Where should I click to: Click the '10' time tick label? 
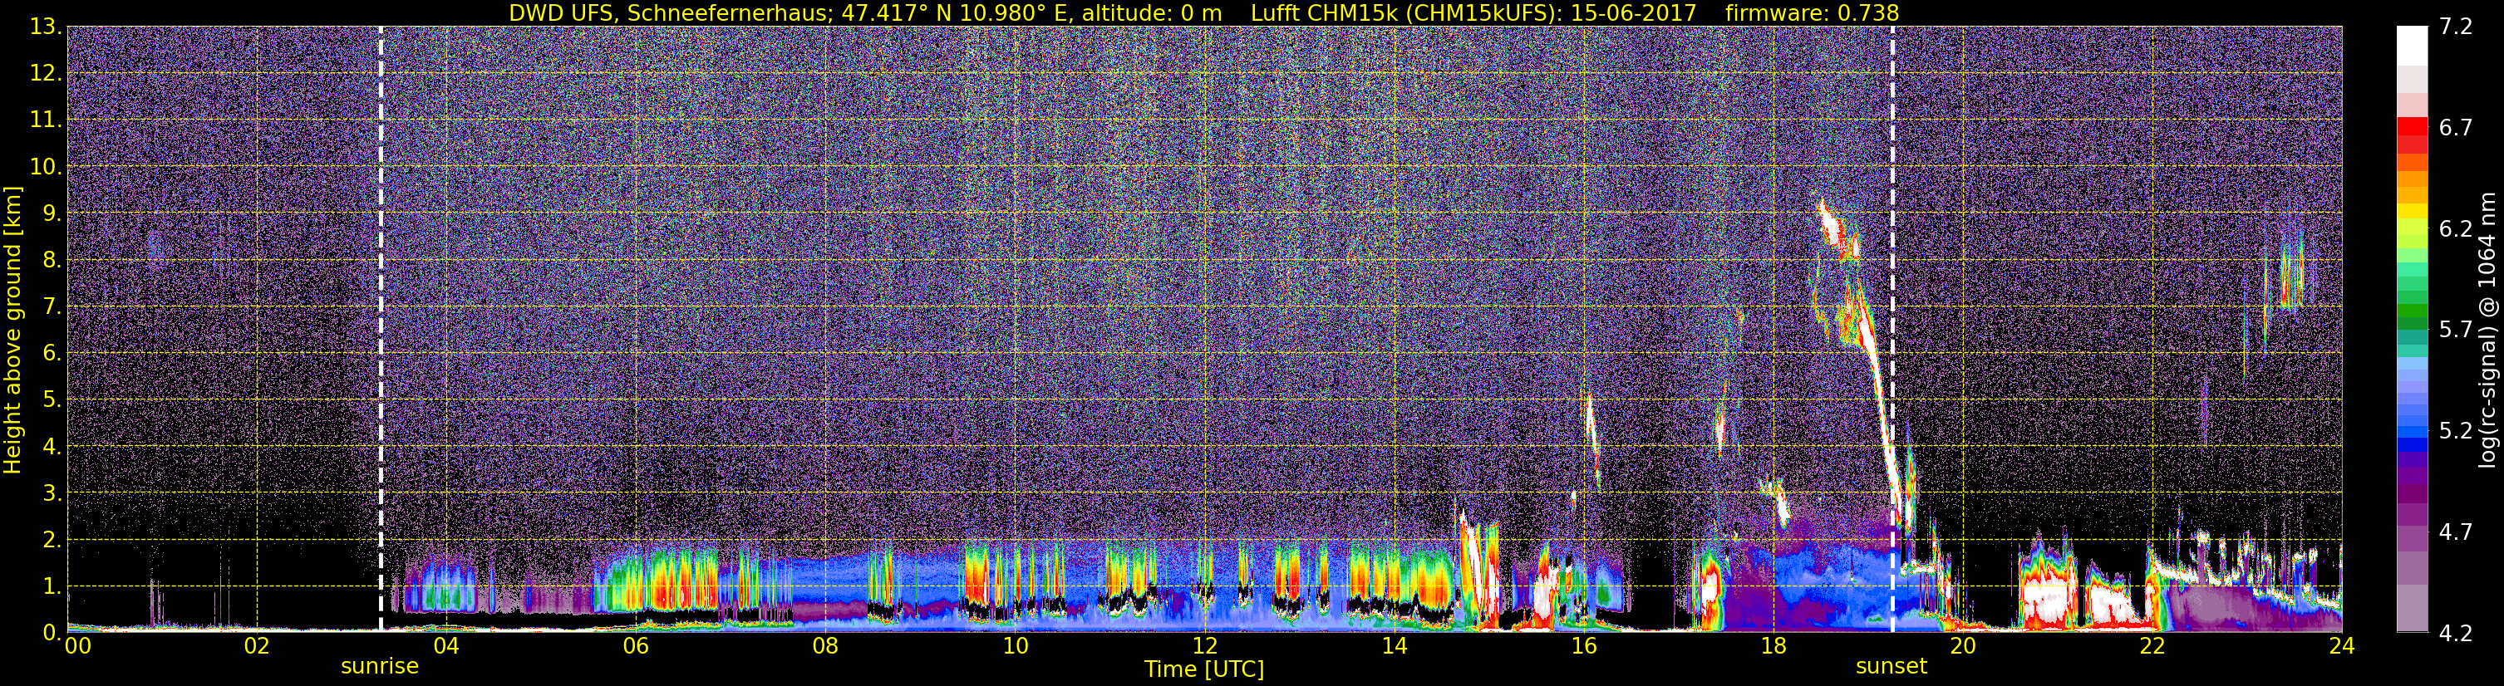click(1015, 647)
